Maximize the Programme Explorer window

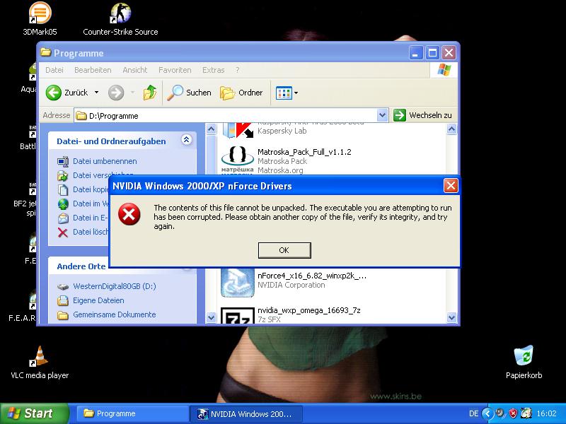pos(432,54)
